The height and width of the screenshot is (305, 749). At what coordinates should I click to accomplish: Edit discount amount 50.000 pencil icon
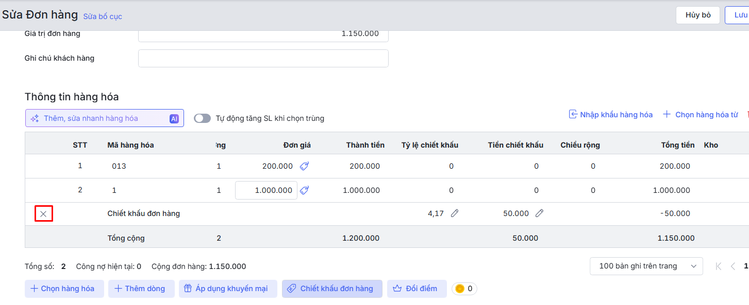tap(539, 213)
